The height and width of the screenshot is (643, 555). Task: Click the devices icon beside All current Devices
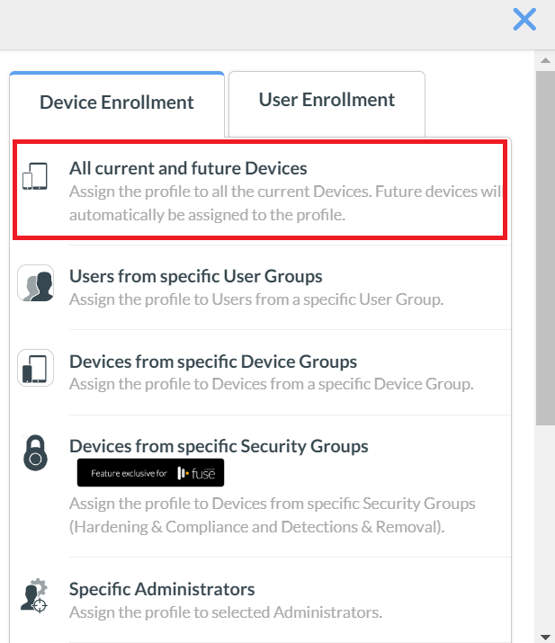click(x=34, y=177)
